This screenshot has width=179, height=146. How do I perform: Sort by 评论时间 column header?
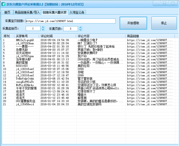click(57, 36)
